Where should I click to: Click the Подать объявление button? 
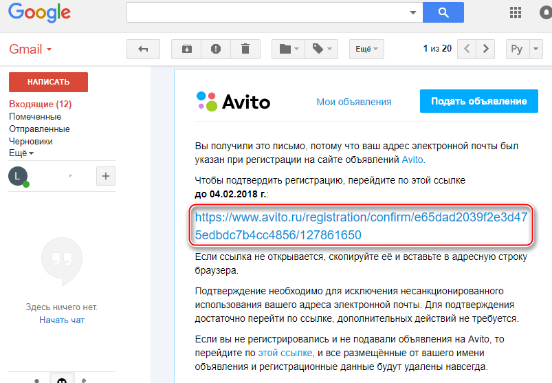click(x=478, y=101)
